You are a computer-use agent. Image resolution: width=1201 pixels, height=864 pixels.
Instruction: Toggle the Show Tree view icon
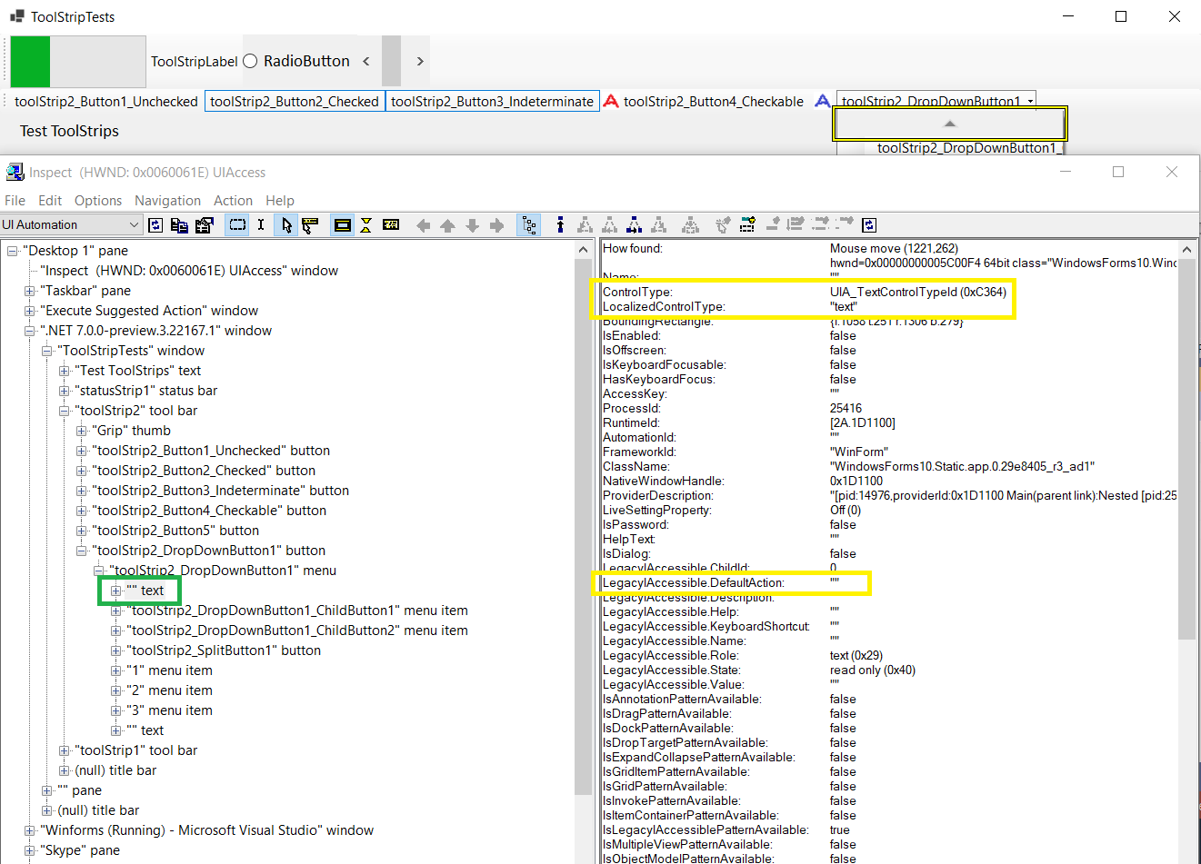coord(529,224)
